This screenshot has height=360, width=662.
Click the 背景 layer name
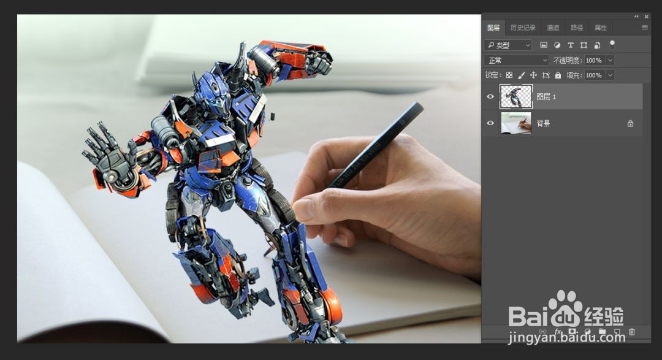[x=543, y=123]
